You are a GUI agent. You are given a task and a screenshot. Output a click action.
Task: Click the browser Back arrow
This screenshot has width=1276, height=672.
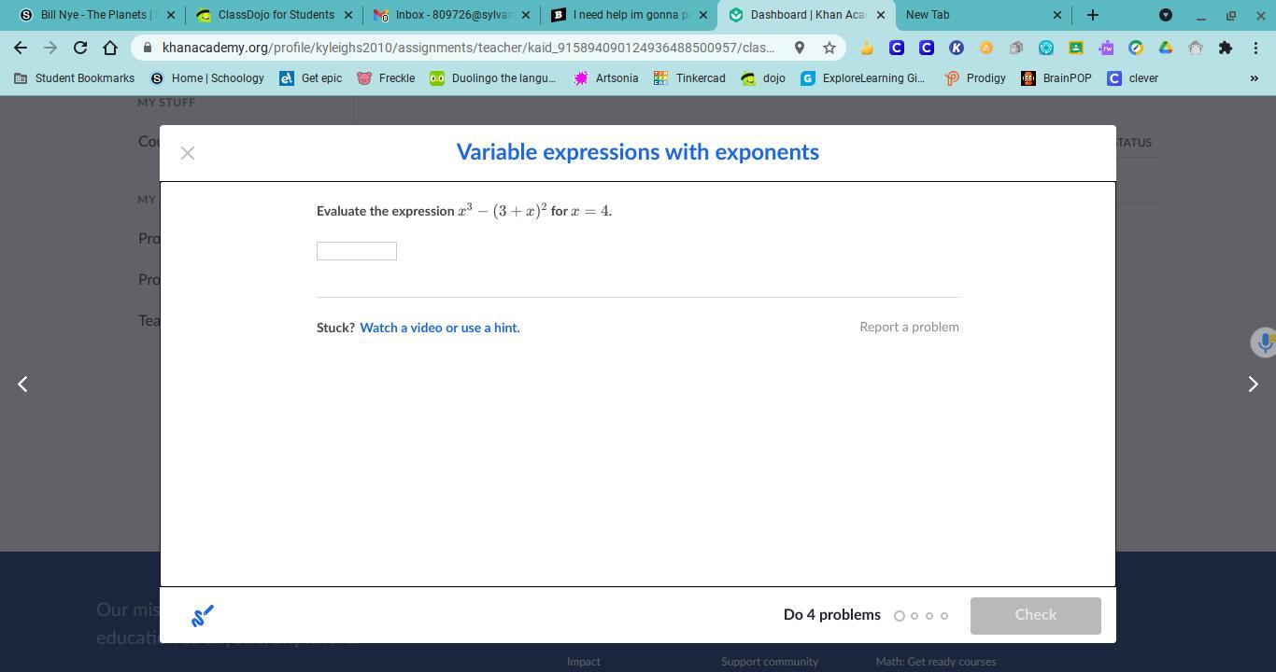point(21,48)
